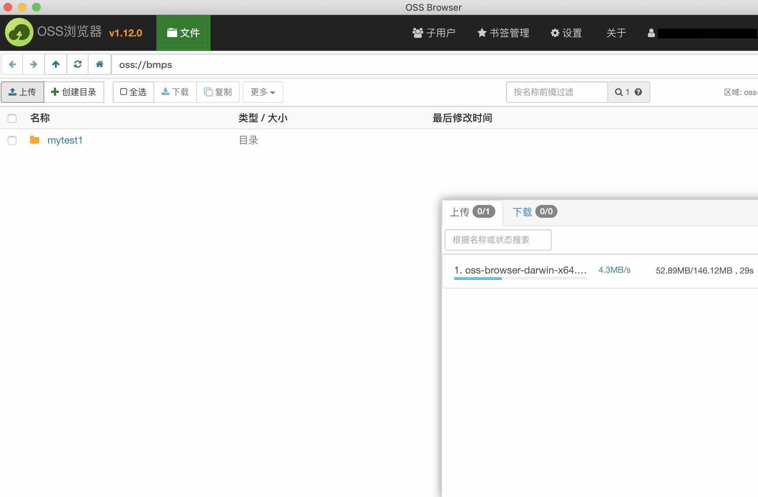Click the oss://bmps address bar
The image size is (758, 497).
pyautogui.click(x=435, y=65)
